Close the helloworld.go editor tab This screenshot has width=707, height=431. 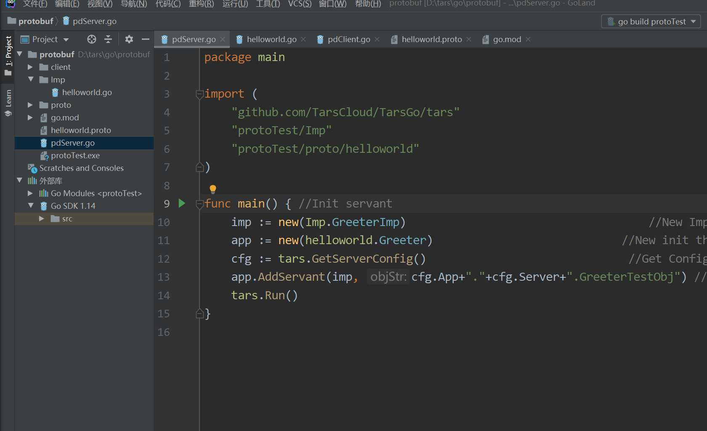pos(303,39)
